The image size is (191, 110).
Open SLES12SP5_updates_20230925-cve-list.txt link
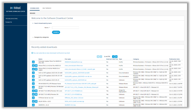78,76
